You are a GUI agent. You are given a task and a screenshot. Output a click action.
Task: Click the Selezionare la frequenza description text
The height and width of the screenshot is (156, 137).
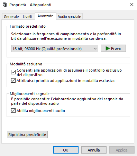point(66,36)
